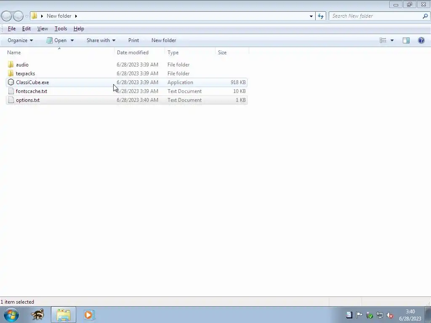This screenshot has width=431, height=323.
Task: Open the media player taskbar icon
Action: 89,315
